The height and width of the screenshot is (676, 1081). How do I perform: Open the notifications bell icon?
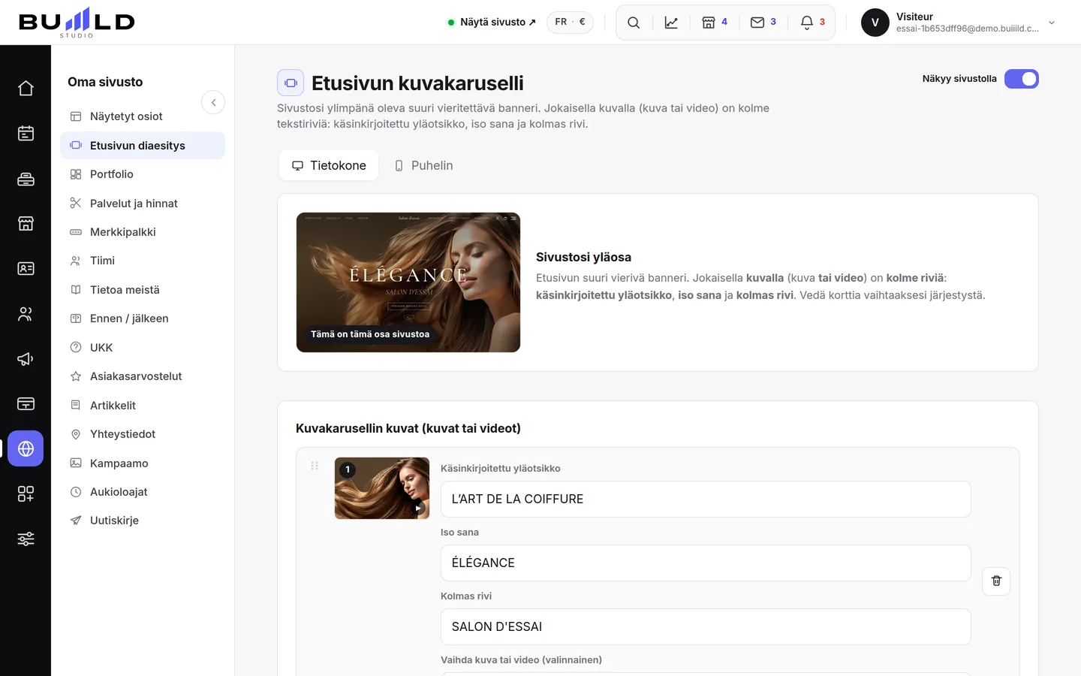[813, 23]
